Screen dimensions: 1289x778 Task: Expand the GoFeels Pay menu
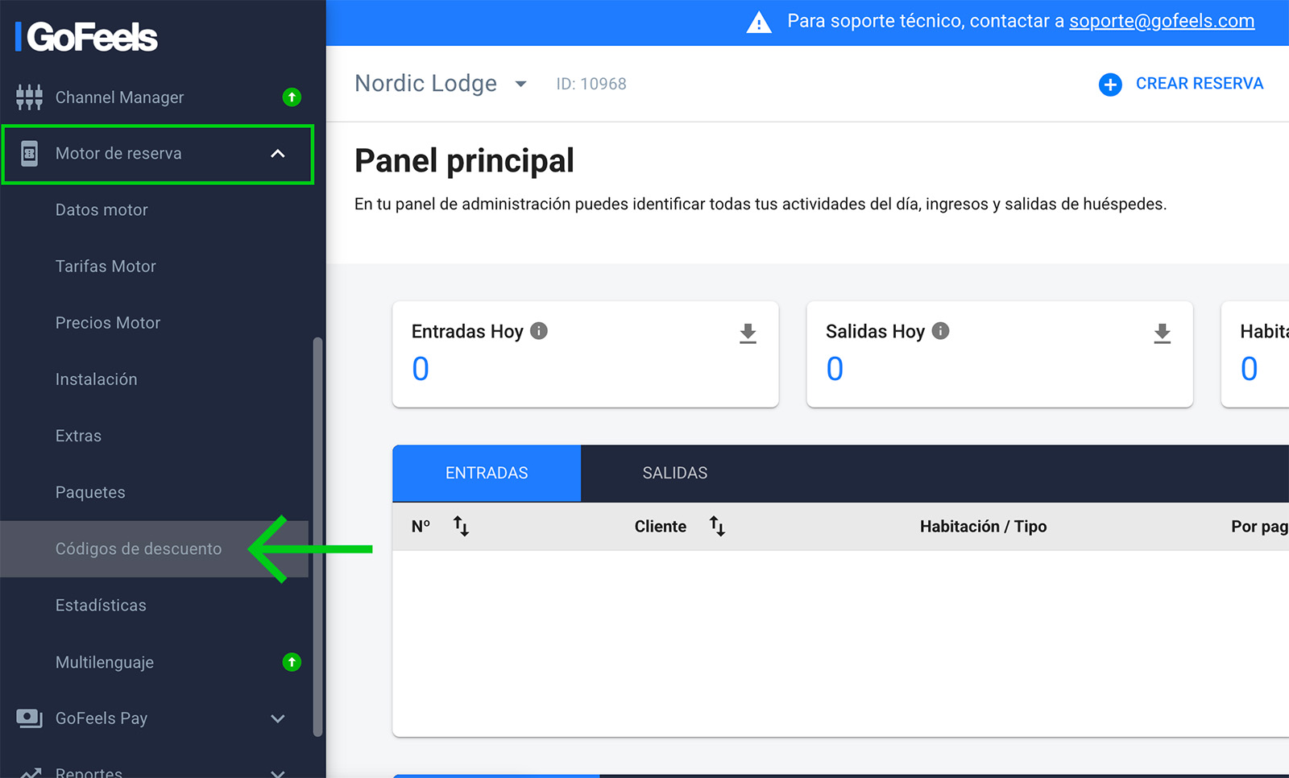(x=278, y=718)
